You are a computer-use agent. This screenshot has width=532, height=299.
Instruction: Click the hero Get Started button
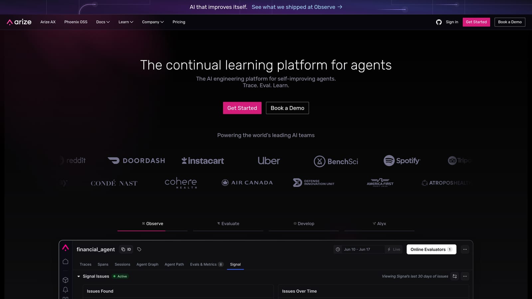242,108
